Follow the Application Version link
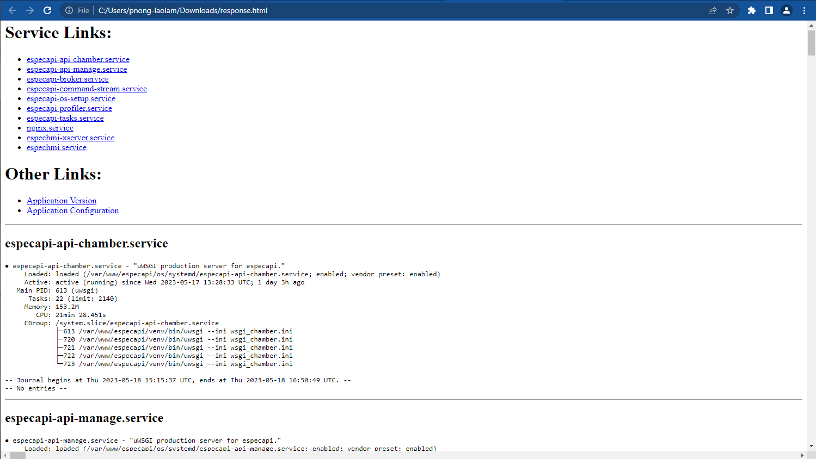 (x=62, y=201)
